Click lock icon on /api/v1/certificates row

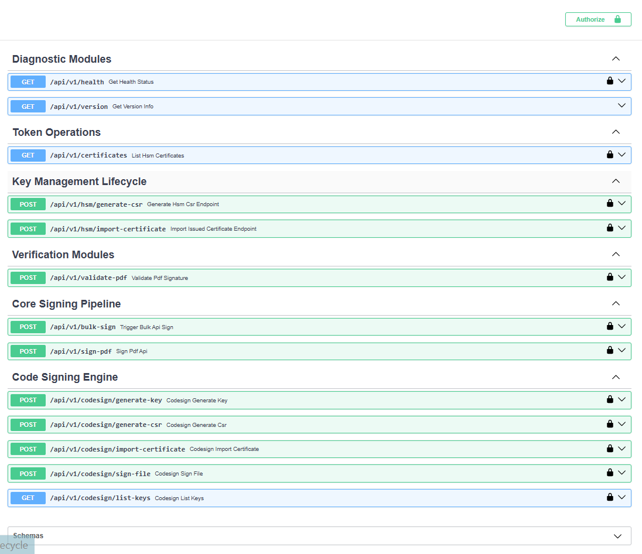tap(610, 155)
